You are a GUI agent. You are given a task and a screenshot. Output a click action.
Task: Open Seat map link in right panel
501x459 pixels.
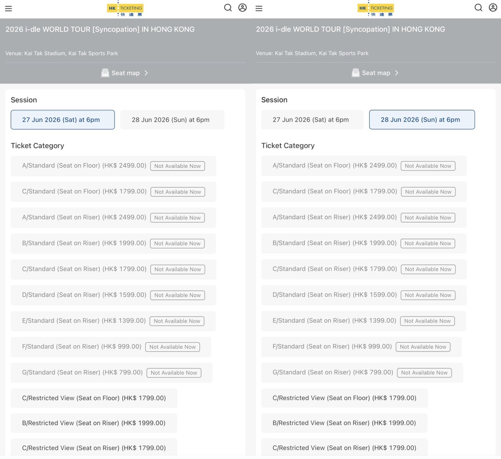[x=376, y=73]
